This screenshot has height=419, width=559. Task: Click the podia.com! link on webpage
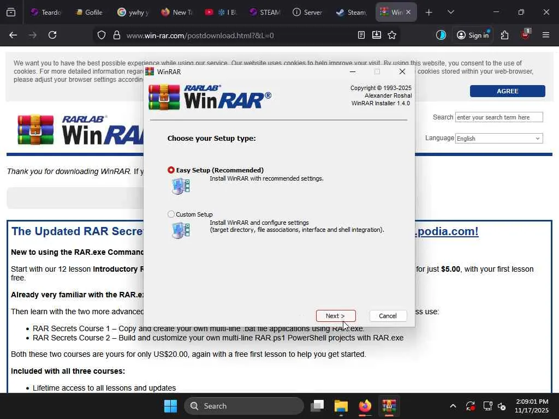pos(447,231)
